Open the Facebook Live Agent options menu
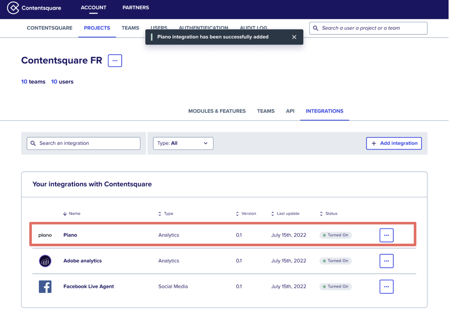450x312 pixels. coord(386,286)
